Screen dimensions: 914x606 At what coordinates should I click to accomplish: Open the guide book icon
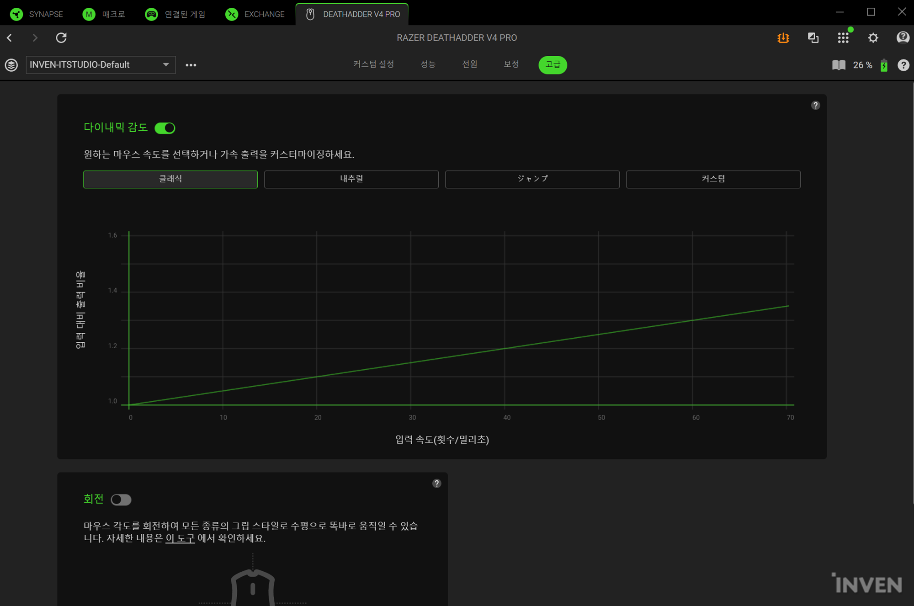click(839, 65)
